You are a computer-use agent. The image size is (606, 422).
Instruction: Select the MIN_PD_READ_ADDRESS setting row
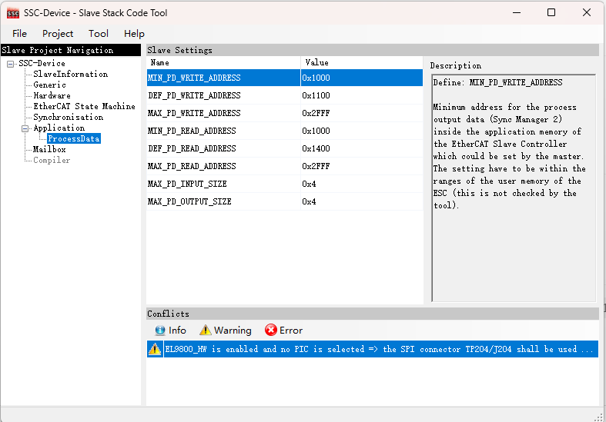point(284,131)
